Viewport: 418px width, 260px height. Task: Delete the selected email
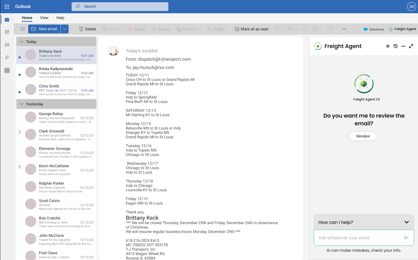(87, 29)
